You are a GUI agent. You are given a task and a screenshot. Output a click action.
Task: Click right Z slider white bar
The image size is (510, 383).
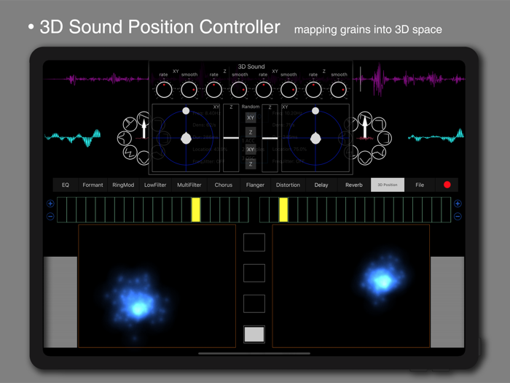click(x=270, y=138)
